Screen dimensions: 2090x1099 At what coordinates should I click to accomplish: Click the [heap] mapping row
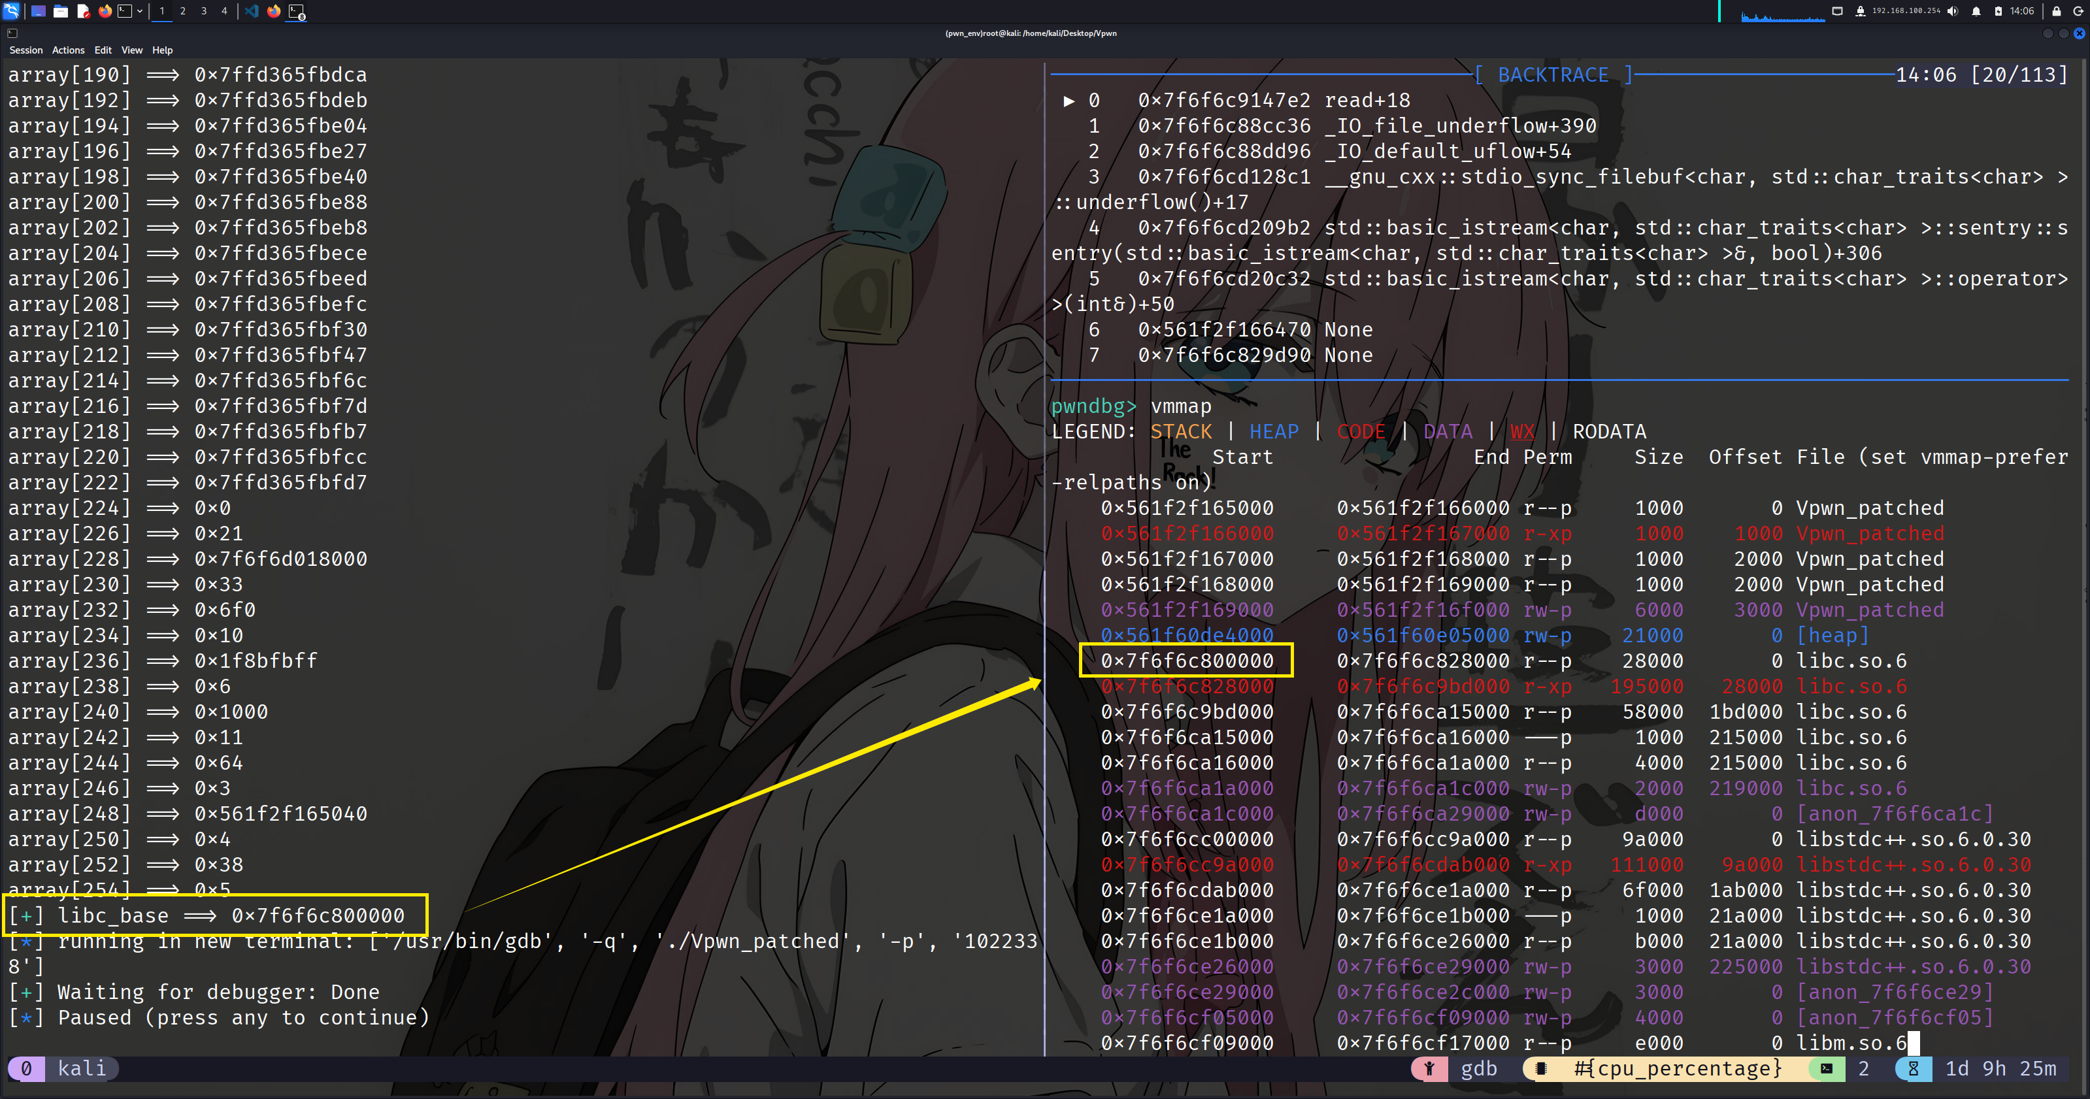pyautogui.click(x=1485, y=636)
